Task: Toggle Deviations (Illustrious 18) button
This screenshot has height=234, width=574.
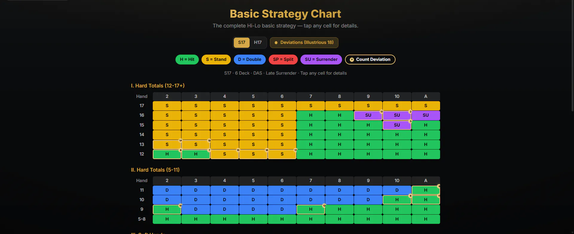Action: [304, 42]
